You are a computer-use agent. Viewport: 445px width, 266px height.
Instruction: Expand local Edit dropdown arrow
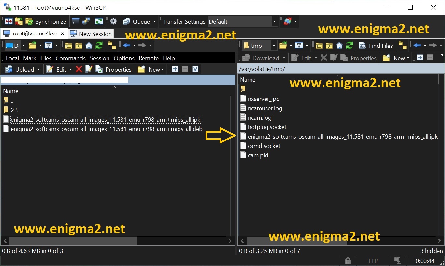pyautogui.click(x=71, y=69)
